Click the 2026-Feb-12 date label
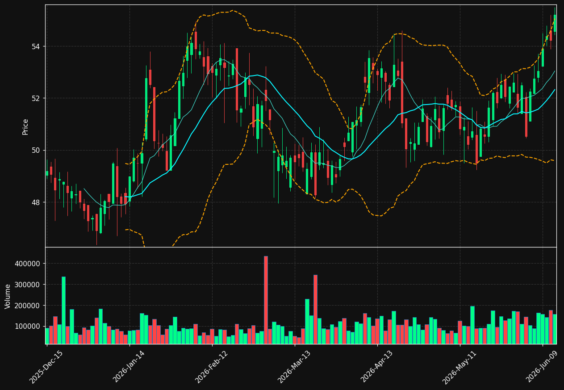 (212, 367)
